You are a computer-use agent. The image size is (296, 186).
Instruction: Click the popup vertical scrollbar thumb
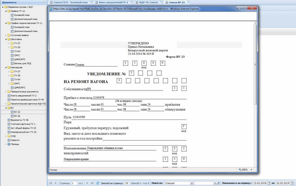255,64
